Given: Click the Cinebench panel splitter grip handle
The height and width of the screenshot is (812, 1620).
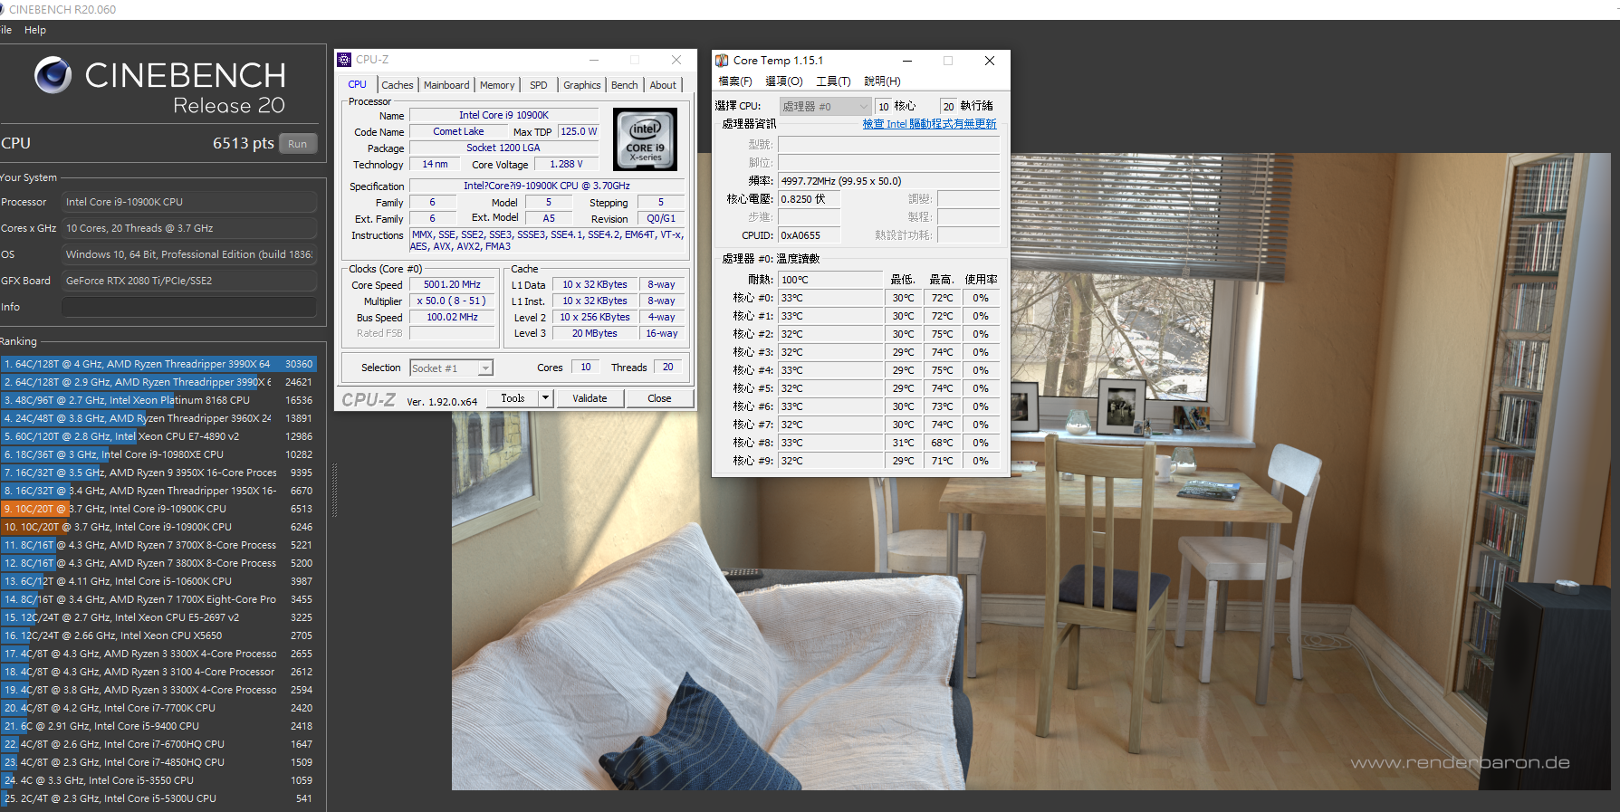Looking at the screenshot, I should point(334,490).
